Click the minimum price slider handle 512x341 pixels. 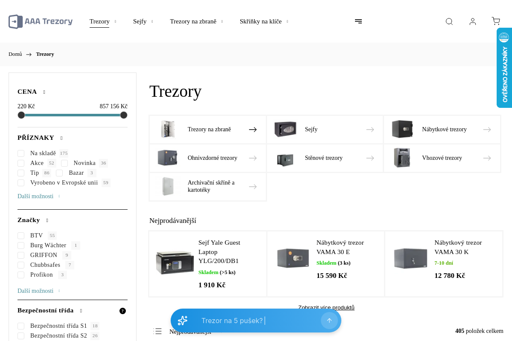[21, 115]
